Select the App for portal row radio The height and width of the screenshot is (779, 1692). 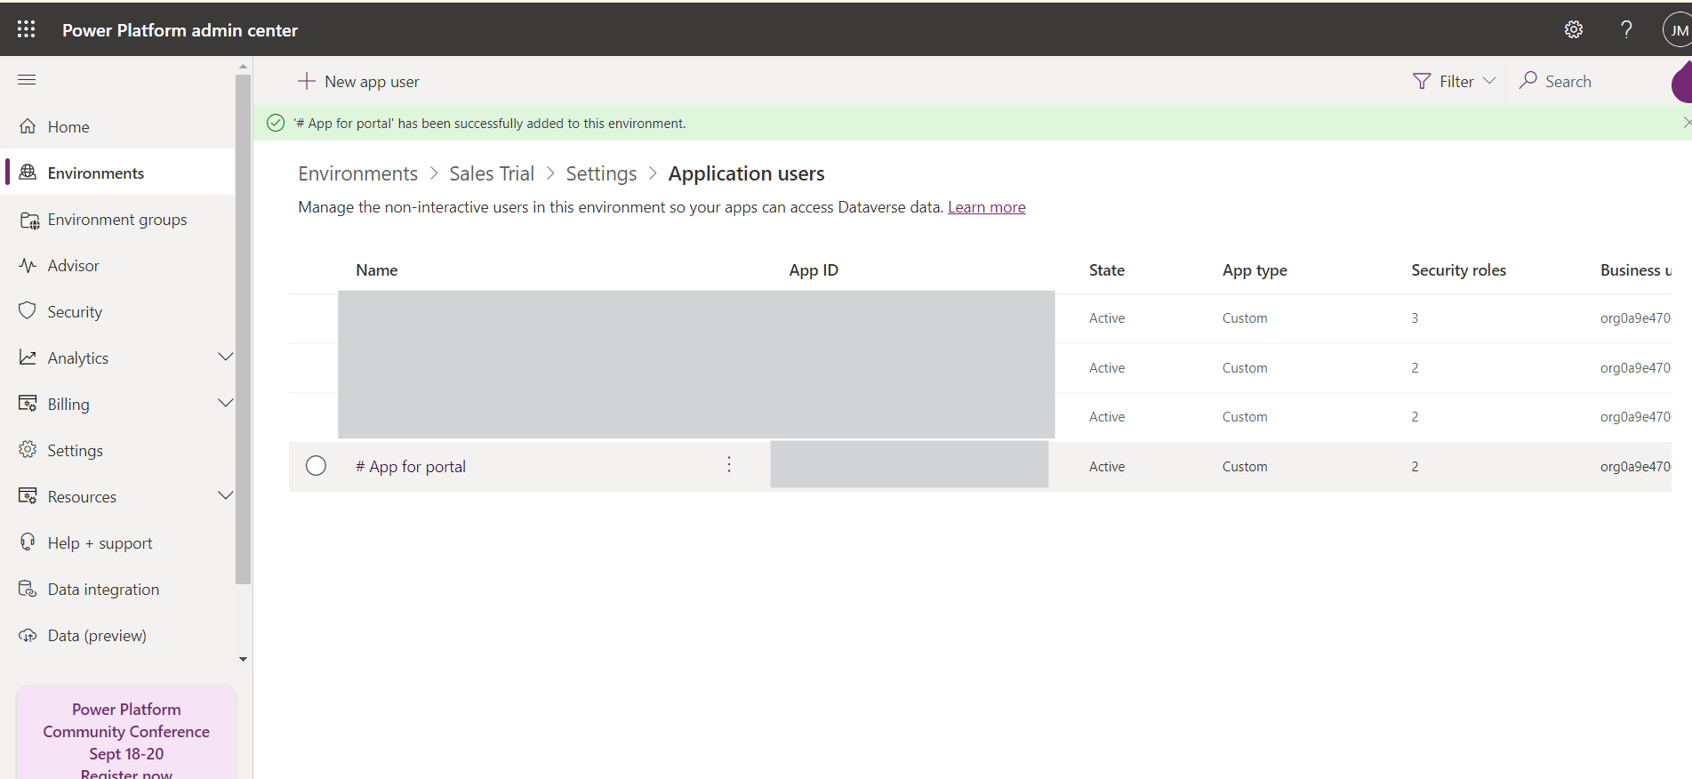click(316, 466)
